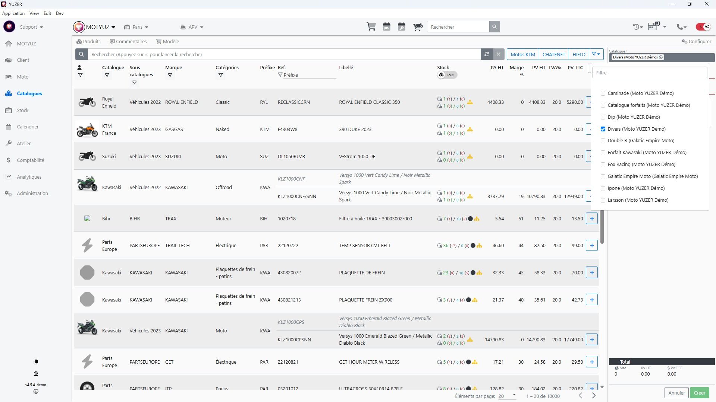
Task: Open the Atelier sidebar menu item
Action: [23, 144]
